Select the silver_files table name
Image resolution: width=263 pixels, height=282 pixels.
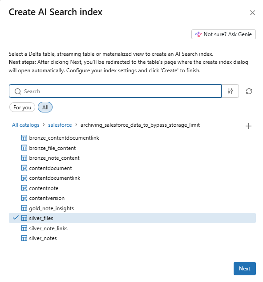pyautogui.click(x=41, y=218)
